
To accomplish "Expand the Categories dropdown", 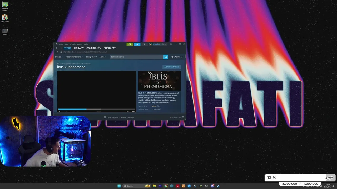I will click(x=91, y=57).
